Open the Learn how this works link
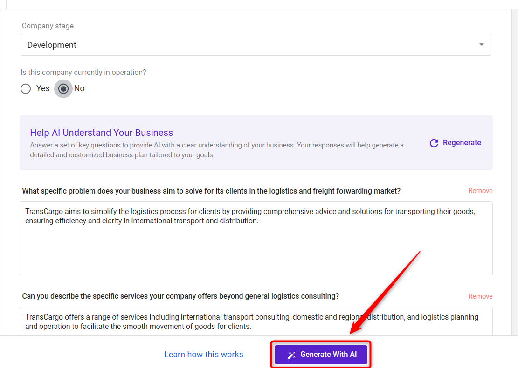The width and height of the screenshot is (518, 368). (203, 355)
